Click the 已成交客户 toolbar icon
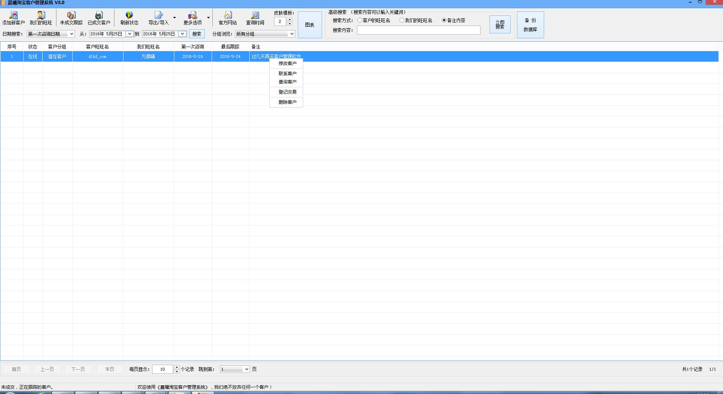This screenshot has height=394, width=723. (x=99, y=16)
